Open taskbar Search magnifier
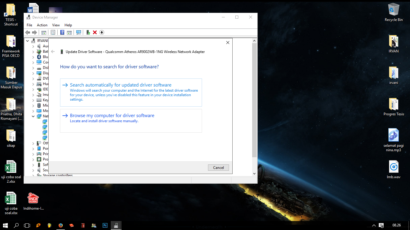Viewport: 410px width, 230px height. coord(17,225)
